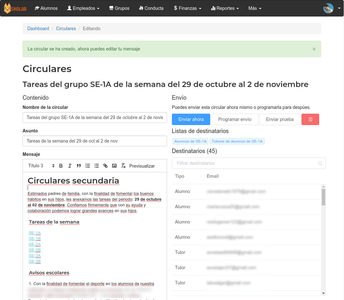344x300 pixels.
Task: Click the Programar envío button
Action: (235, 119)
